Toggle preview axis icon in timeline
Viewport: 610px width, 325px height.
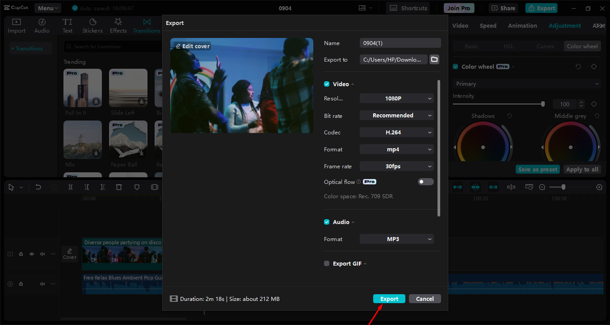(511, 187)
